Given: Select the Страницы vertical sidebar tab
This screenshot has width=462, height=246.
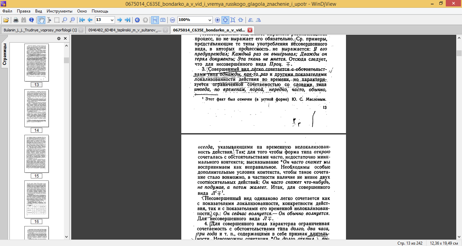Looking at the screenshot, I should click(x=5, y=54).
